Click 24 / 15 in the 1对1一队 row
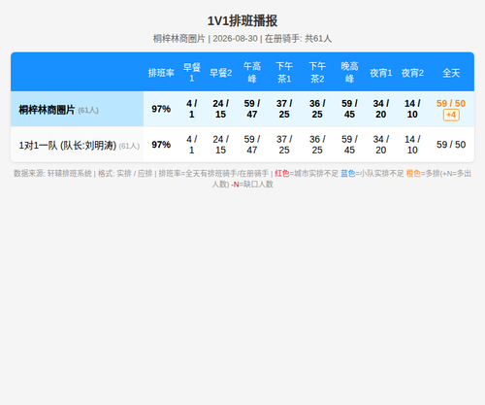Image resolution: width=485 pixels, height=405 pixels. pos(220,145)
